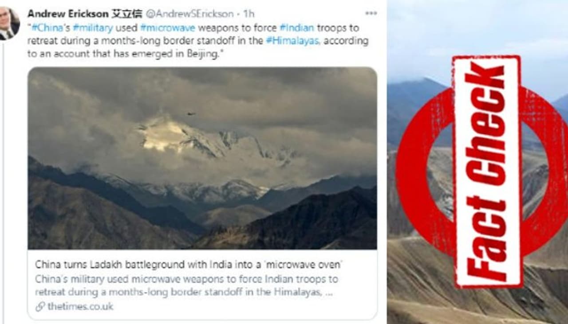Open the @AndrewSErickson handle link

coord(189,14)
